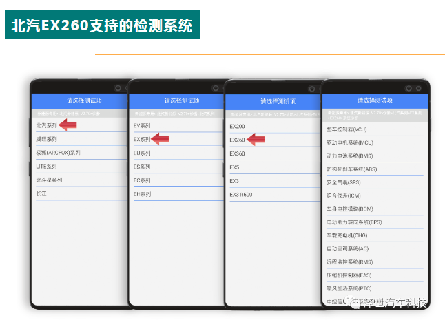445x320 pixels.
Task: Choose the EH系列 list row
Action: click(176, 194)
